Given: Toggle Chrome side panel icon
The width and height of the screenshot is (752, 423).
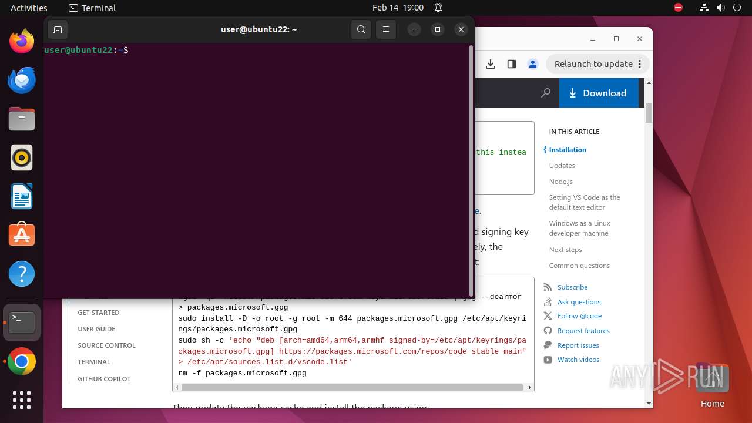Looking at the screenshot, I should click(x=512, y=64).
